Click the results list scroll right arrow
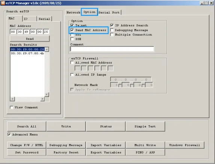Screen dimensions: 215x164 pyautogui.click(x=42, y=99)
